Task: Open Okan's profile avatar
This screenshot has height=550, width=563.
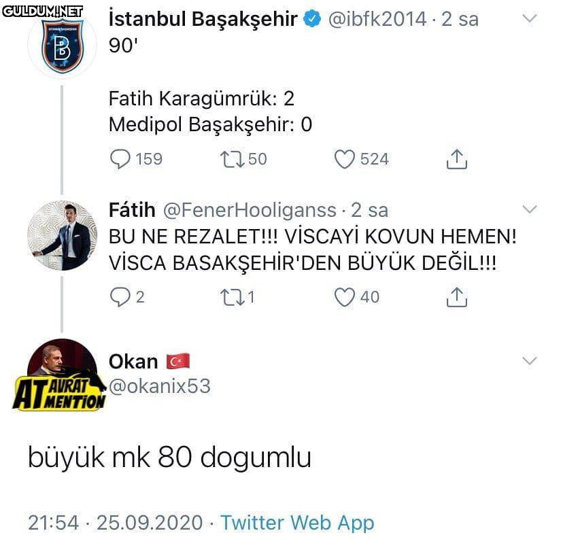Action: coord(62,373)
